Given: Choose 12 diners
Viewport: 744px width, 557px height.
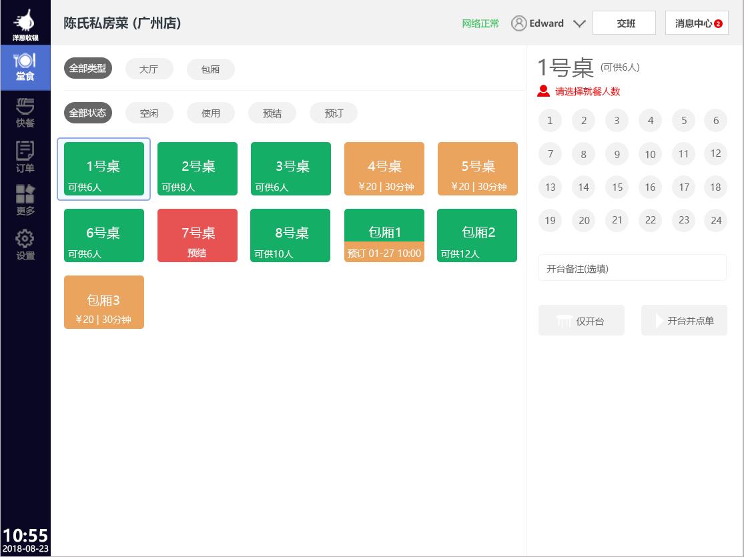Looking at the screenshot, I should click(x=716, y=153).
